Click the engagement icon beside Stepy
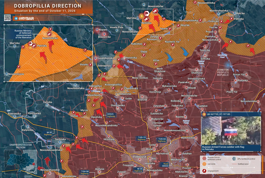 pyautogui.click(x=144, y=55)
